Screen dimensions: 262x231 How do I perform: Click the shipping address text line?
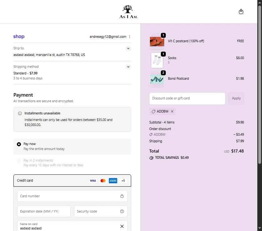[x=49, y=55]
